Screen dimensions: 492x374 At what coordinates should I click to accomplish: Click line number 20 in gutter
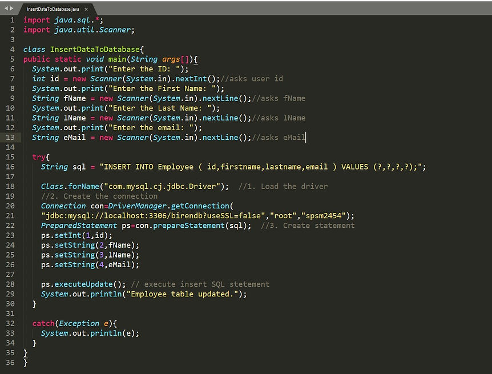pos(10,206)
